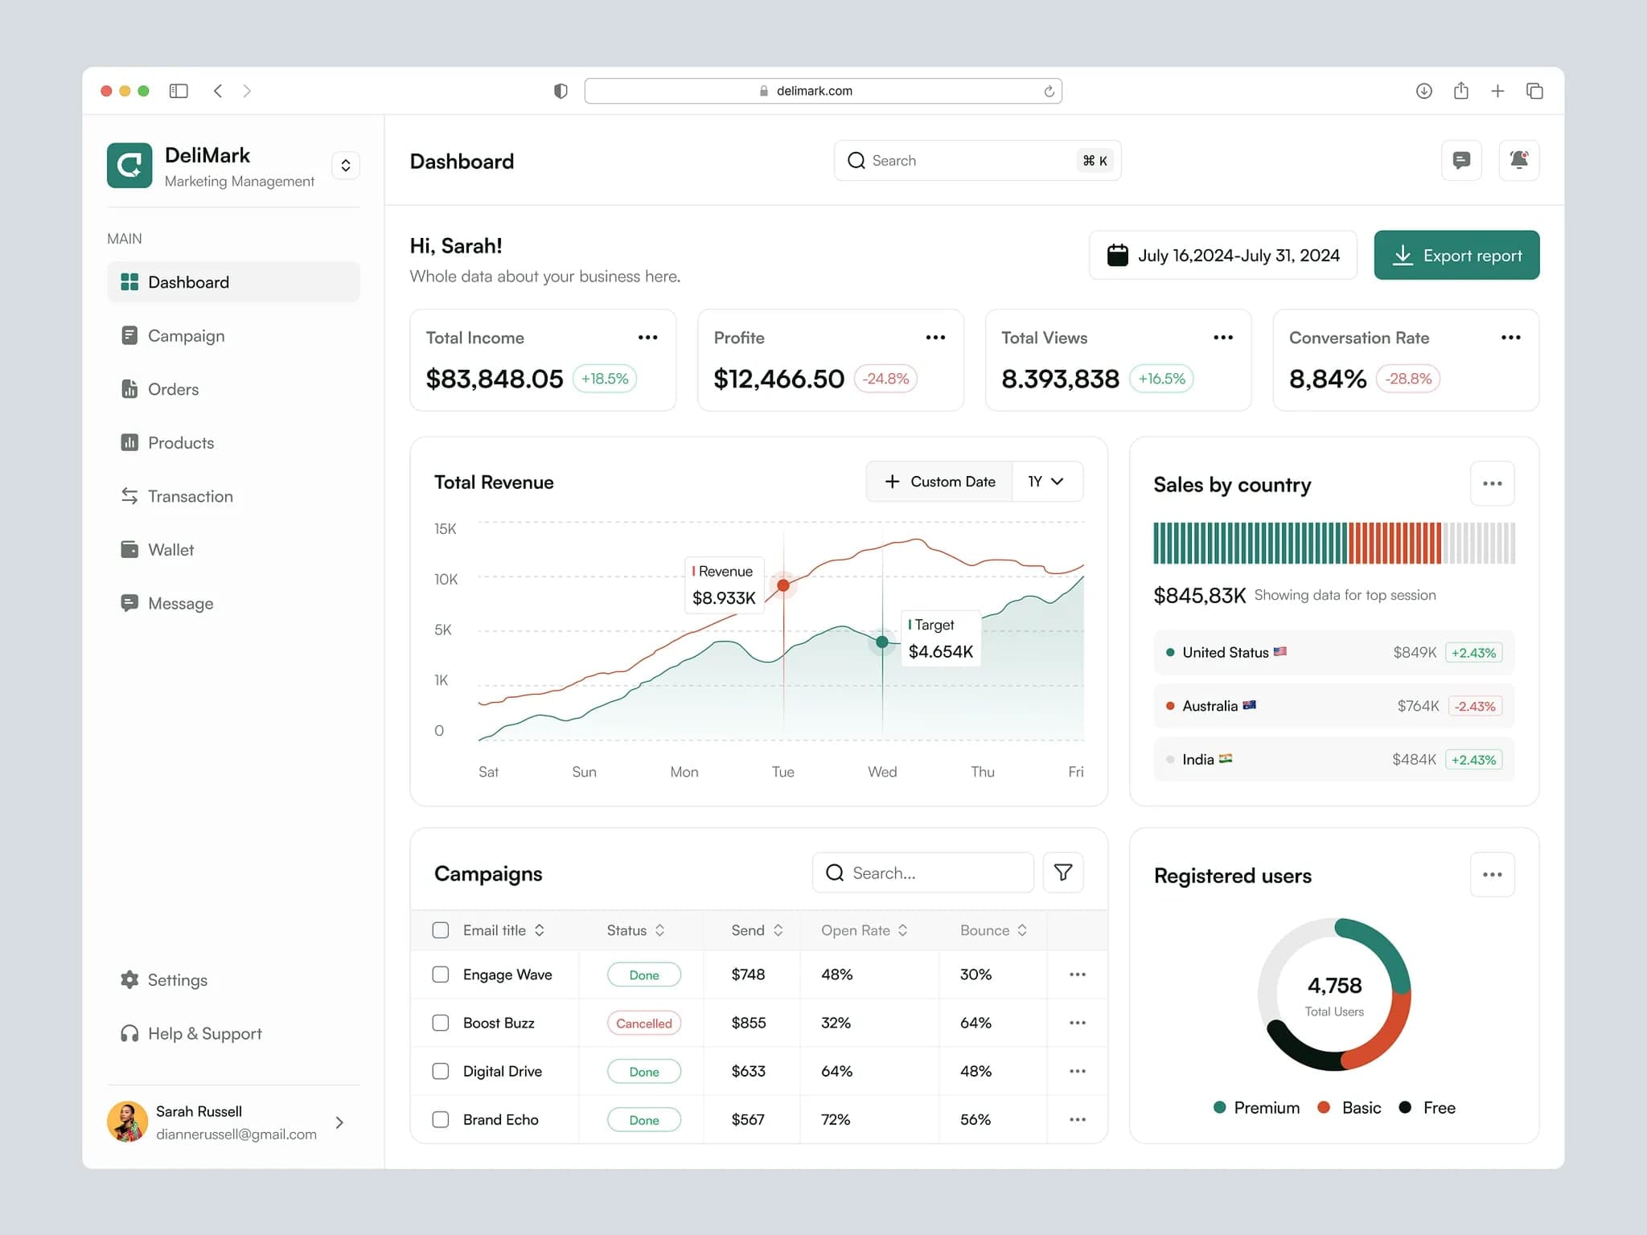Open Sales by country options menu
Image resolution: width=1647 pixels, height=1235 pixels.
(x=1492, y=483)
